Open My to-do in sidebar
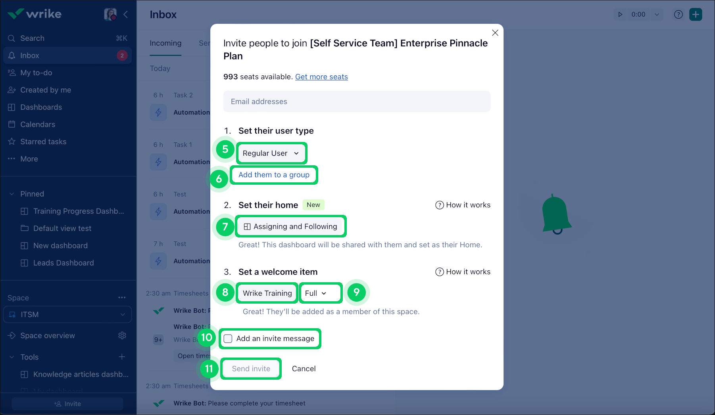This screenshot has width=715, height=415. pyautogui.click(x=36, y=73)
